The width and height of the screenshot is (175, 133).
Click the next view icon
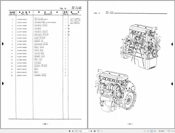pyautogui.click(x=101, y=131)
